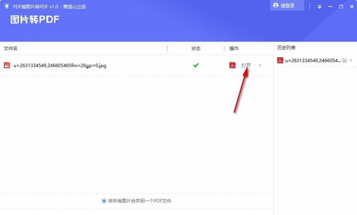The height and width of the screenshot is (215, 357).
Task: Click the 操作 column header
Action: [234, 49]
